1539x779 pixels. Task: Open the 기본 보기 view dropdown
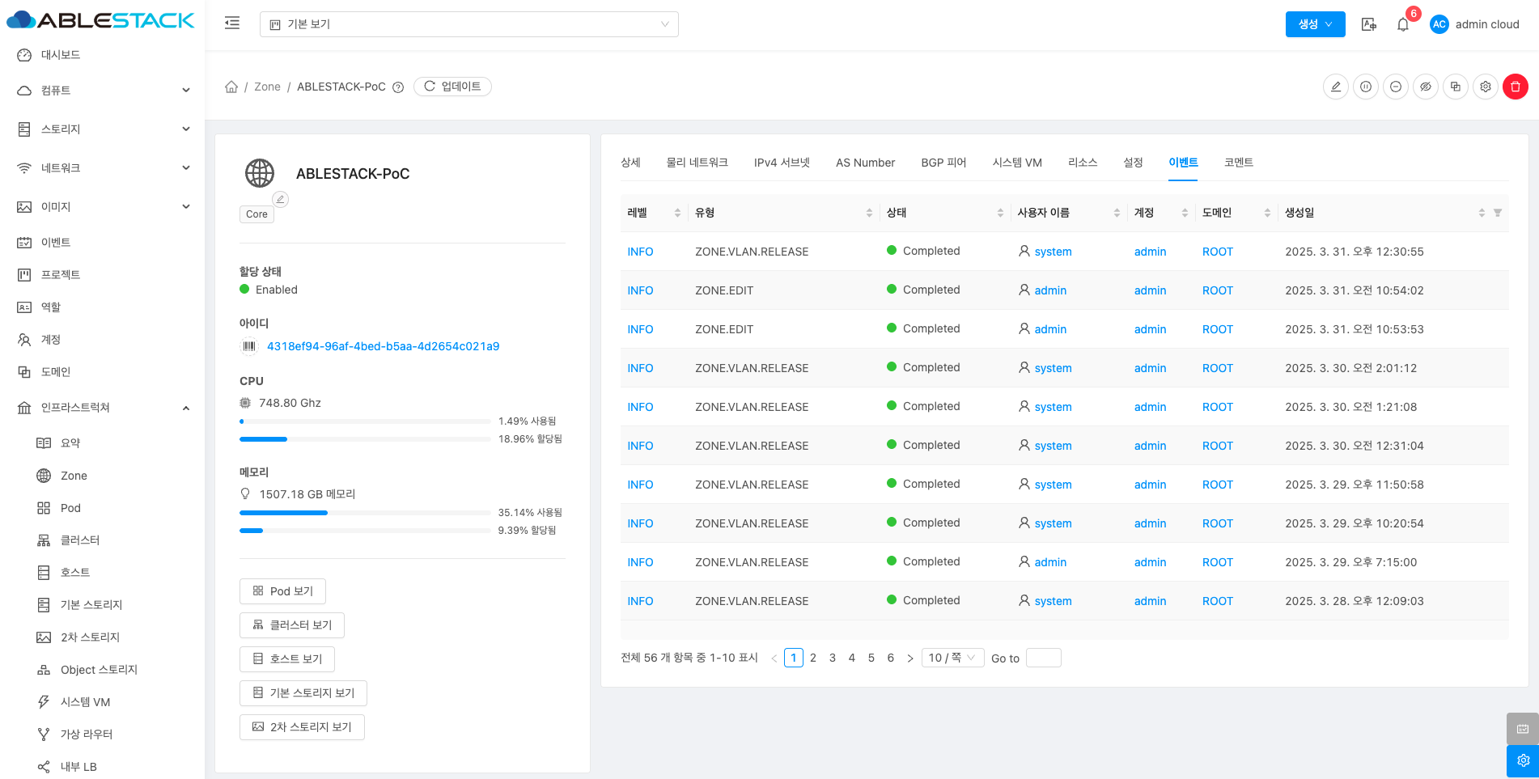(x=468, y=24)
